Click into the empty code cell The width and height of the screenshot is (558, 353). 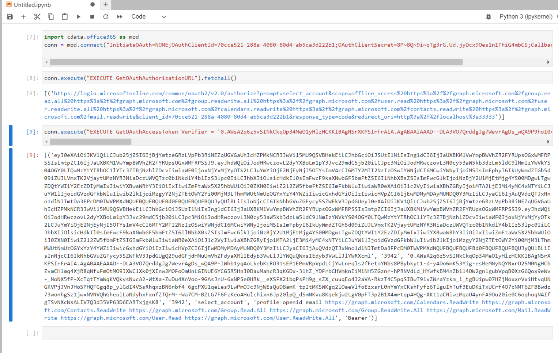pos(297,333)
